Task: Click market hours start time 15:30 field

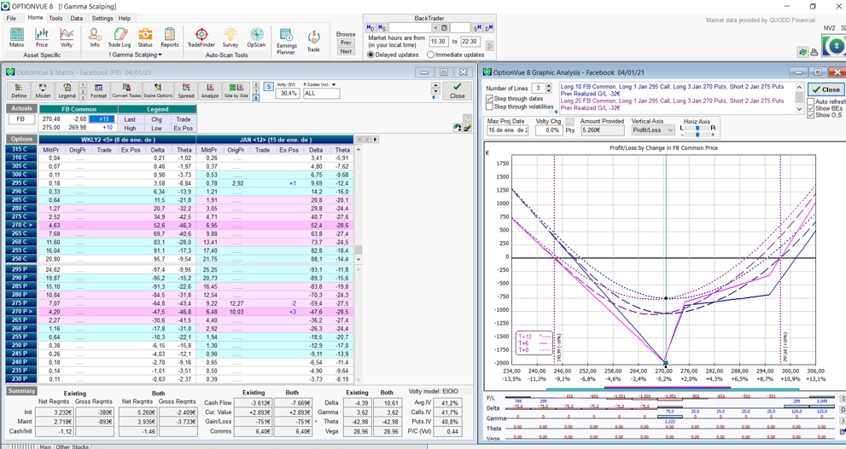Action: point(438,42)
